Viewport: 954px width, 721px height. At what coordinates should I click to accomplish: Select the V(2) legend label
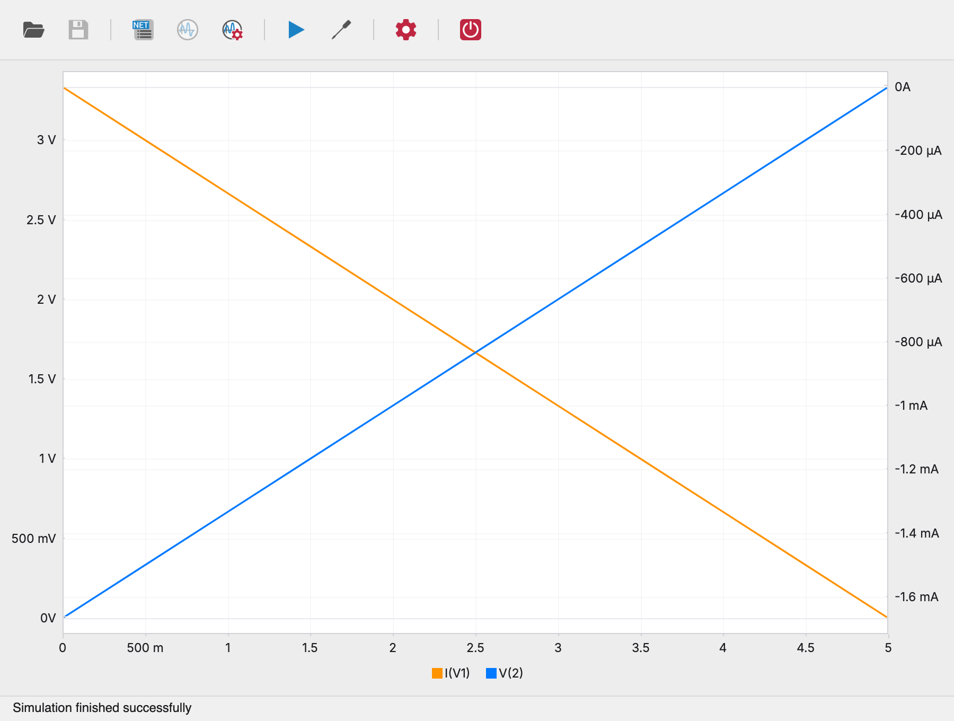pos(511,673)
